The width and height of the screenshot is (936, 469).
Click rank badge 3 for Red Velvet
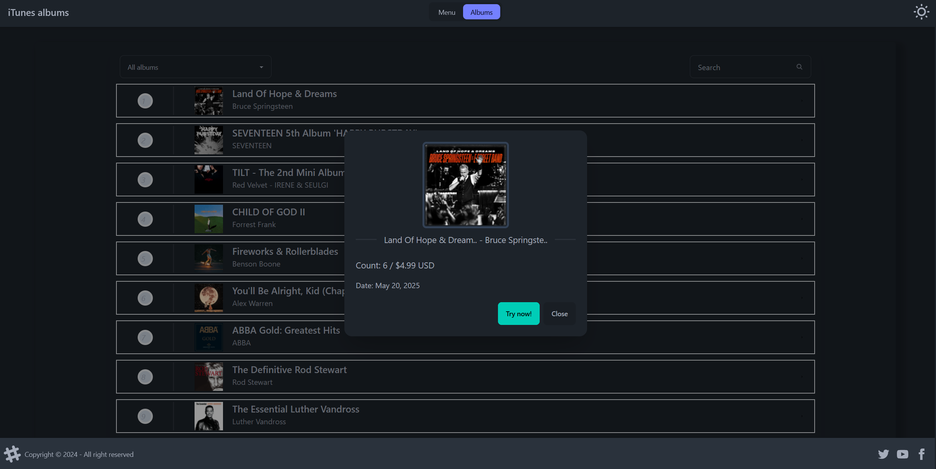pos(145,180)
